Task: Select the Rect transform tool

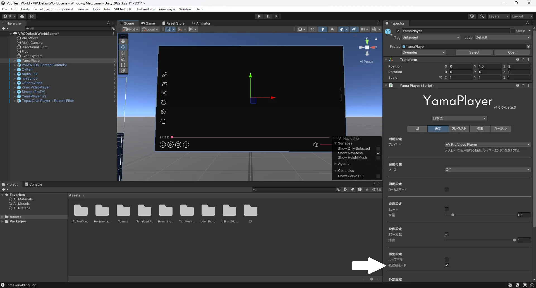Action: [x=123, y=65]
